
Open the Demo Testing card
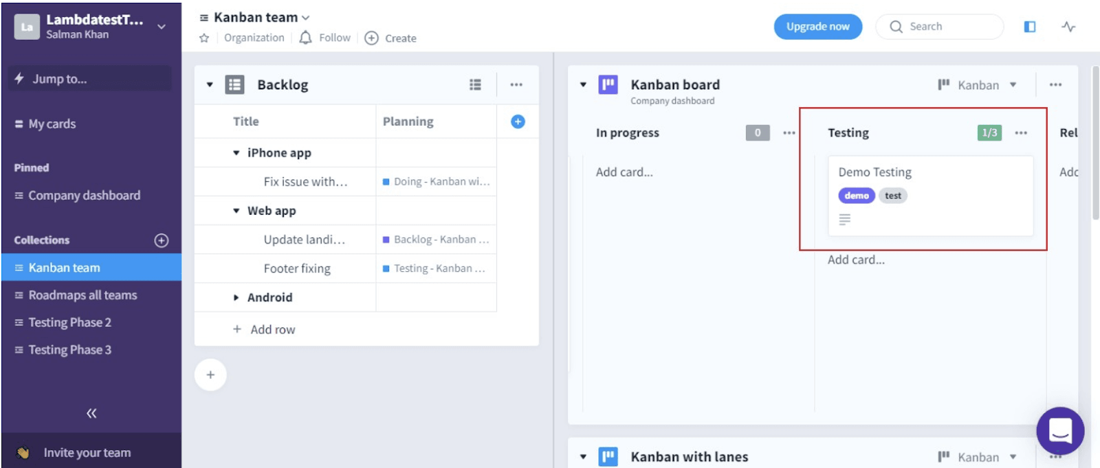click(x=930, y=196)
